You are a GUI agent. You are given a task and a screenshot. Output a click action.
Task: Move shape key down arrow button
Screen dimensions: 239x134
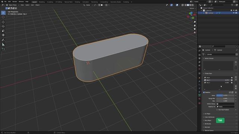point(236,89)
